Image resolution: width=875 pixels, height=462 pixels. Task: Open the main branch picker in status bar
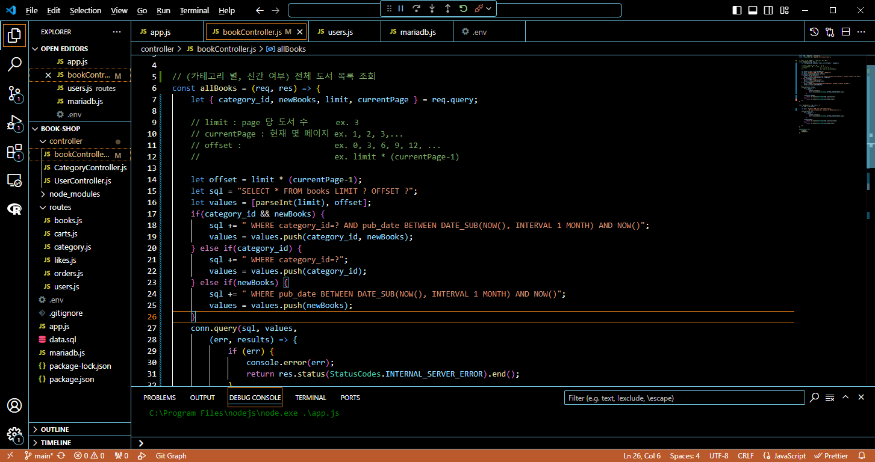click(39, 456)
